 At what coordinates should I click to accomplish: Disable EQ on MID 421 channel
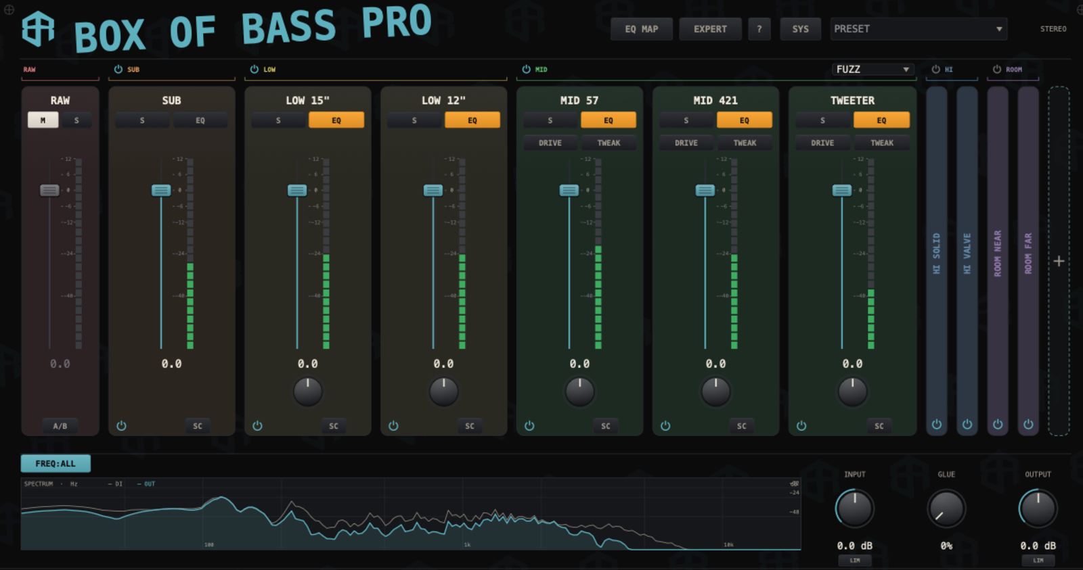745,120
